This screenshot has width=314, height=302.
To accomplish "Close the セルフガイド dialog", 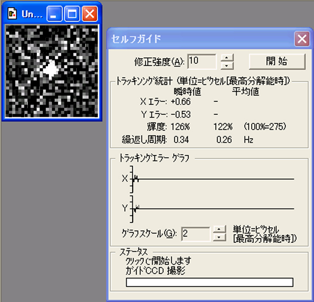I will (302, 39).
